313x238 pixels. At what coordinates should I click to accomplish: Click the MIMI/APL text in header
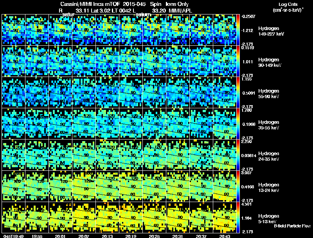coord(180,11)
